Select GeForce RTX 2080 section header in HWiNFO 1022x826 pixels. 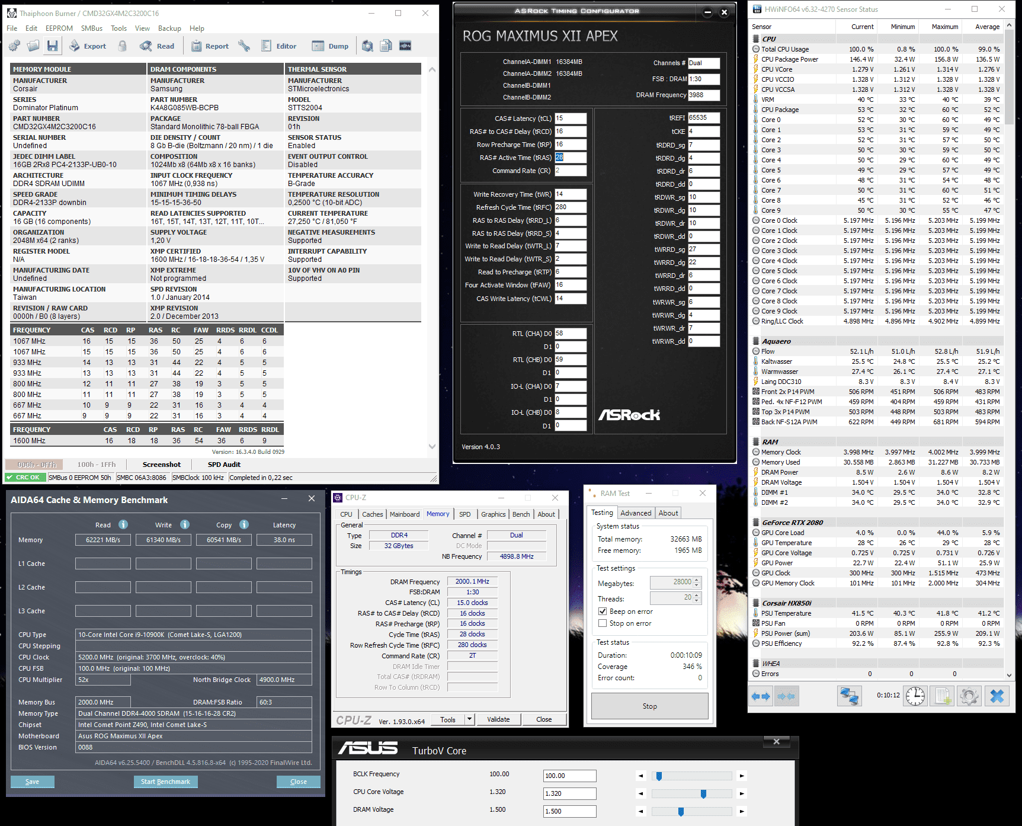point(793,523)
